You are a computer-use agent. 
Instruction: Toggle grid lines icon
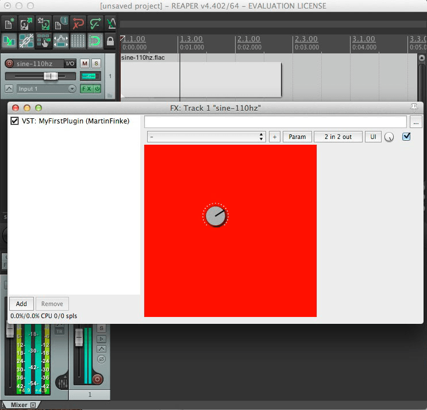click(78, 41)
